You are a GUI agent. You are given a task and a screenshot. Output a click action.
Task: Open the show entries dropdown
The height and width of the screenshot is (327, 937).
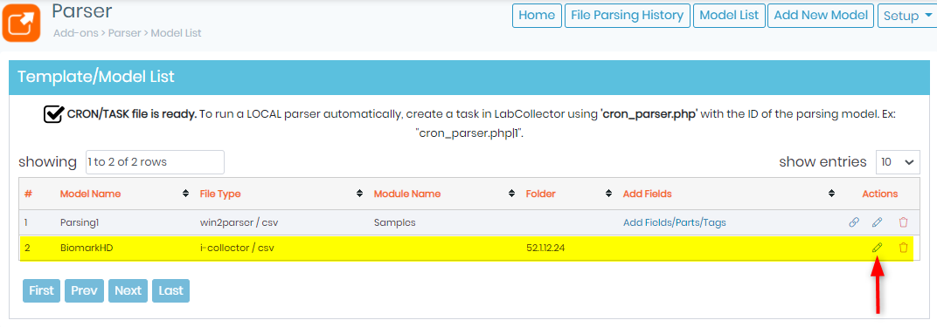(x=899, y=162)
